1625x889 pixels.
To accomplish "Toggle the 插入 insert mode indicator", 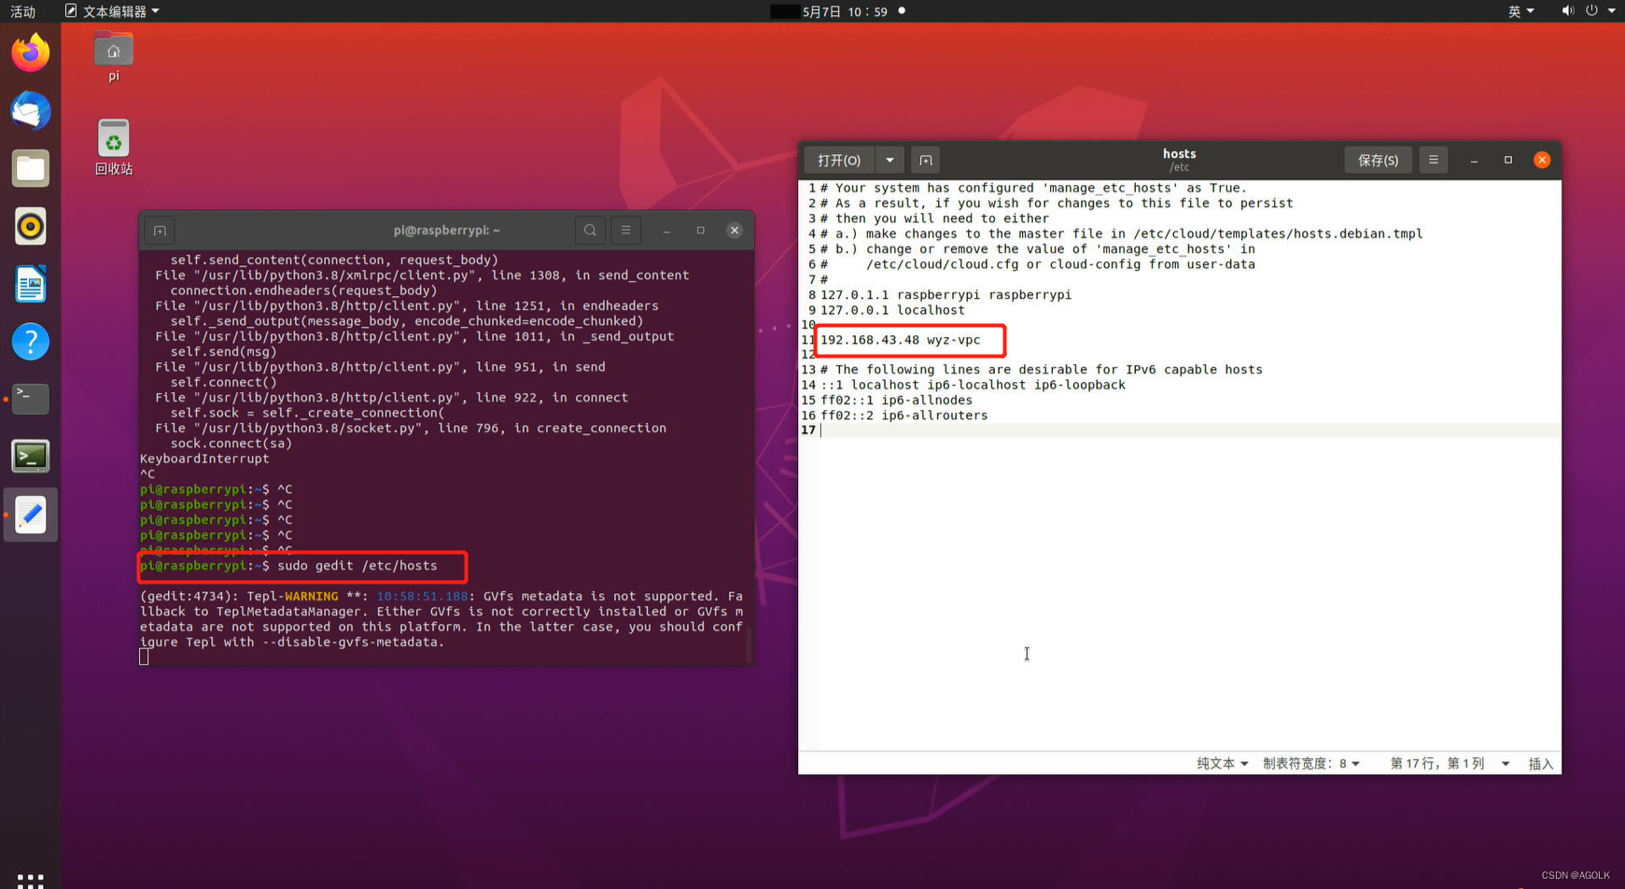I will (x=1540, y=764).
